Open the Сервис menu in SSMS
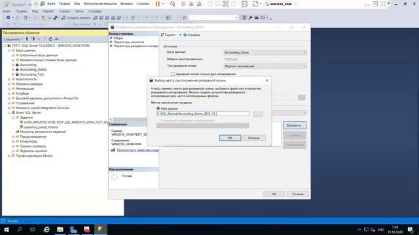419x235 pixels. pos(64,11)
